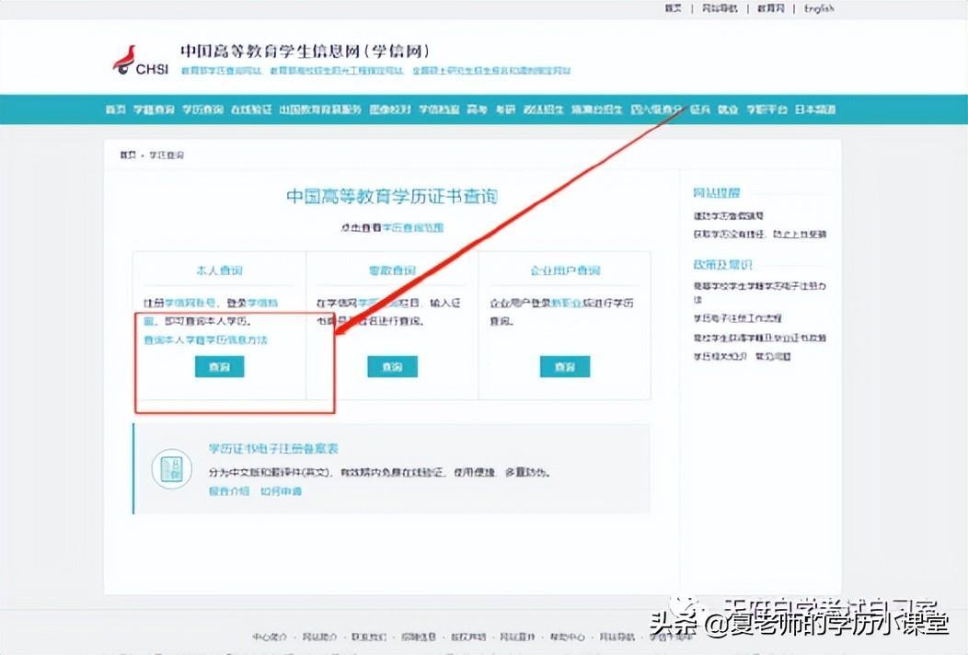This screenshot has height=655, width=968.
Task: Open 出国教育背景服务 navigation item
Action: tap(320, 109)
